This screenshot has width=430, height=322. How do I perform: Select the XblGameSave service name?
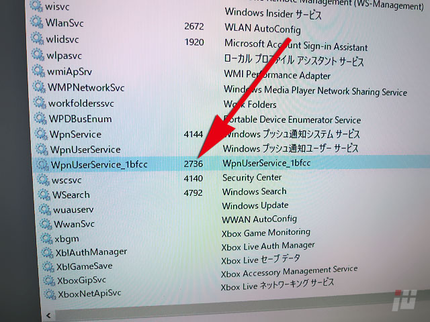click(x=84, y=266)
